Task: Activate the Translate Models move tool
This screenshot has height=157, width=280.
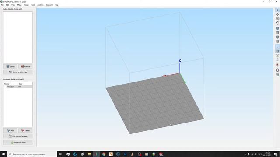Action: 277,14
